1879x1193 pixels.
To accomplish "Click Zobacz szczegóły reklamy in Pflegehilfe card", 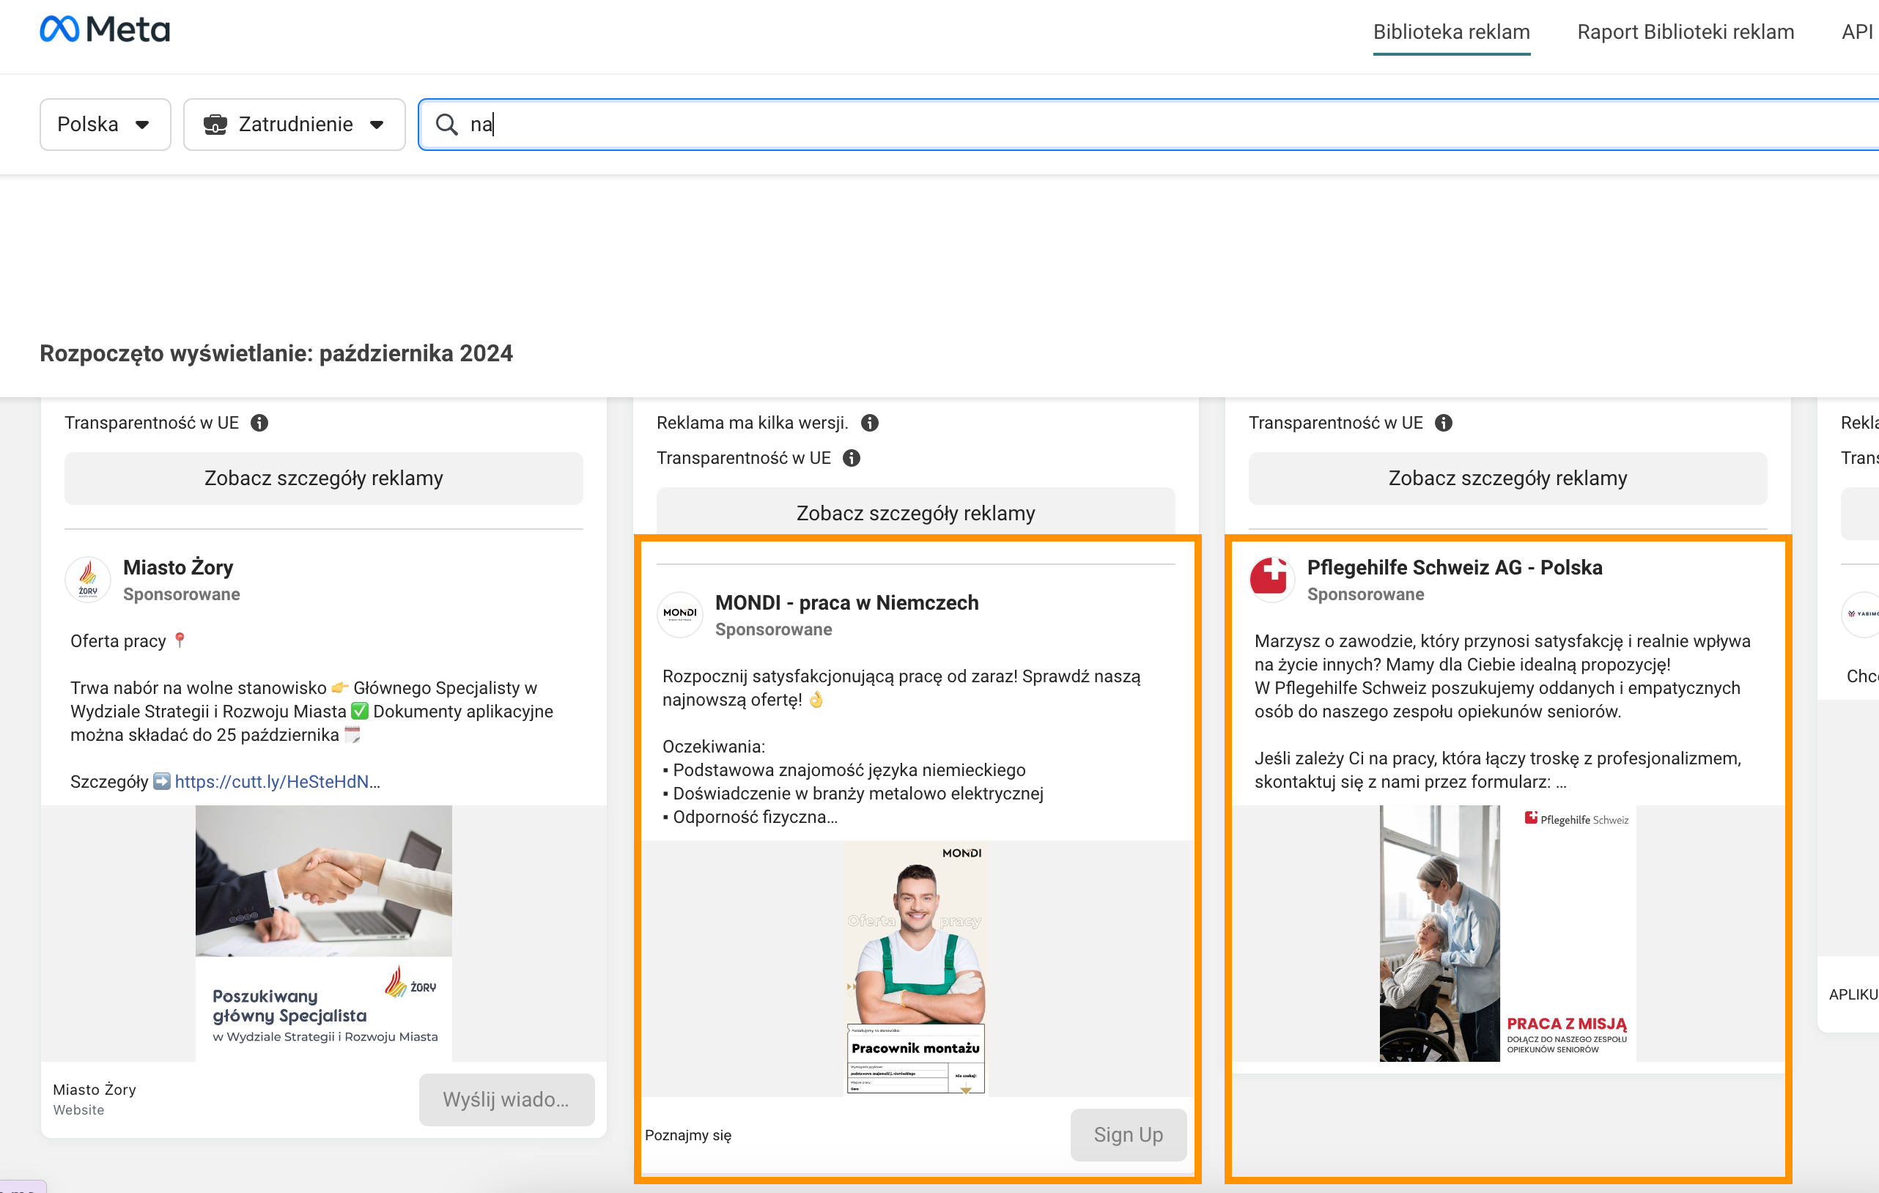I will point(1507,479).
